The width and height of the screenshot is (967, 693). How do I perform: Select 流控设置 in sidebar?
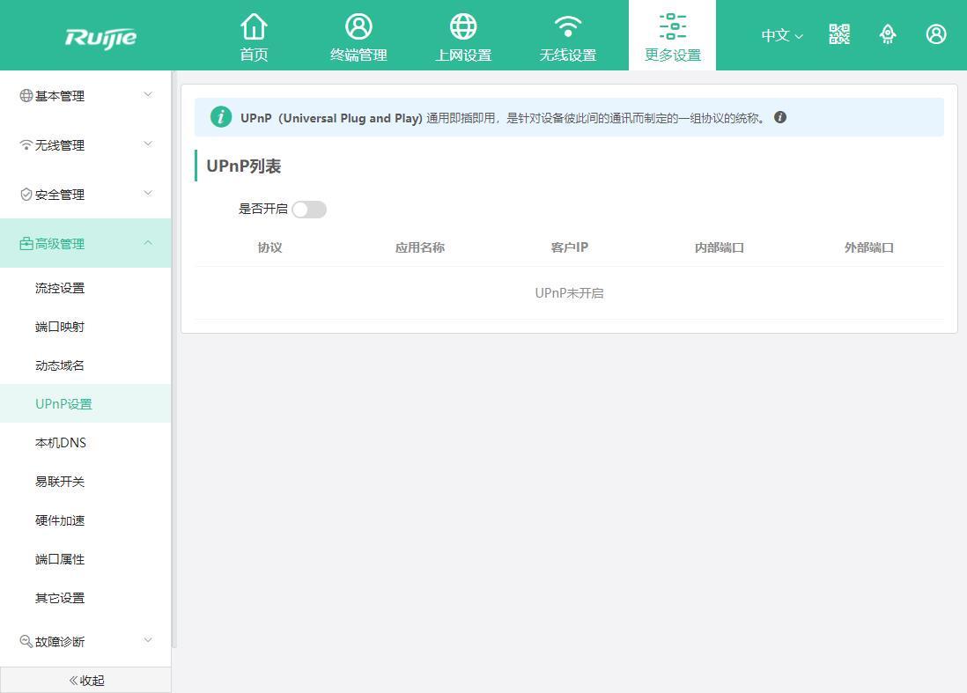tap(85, 288)
